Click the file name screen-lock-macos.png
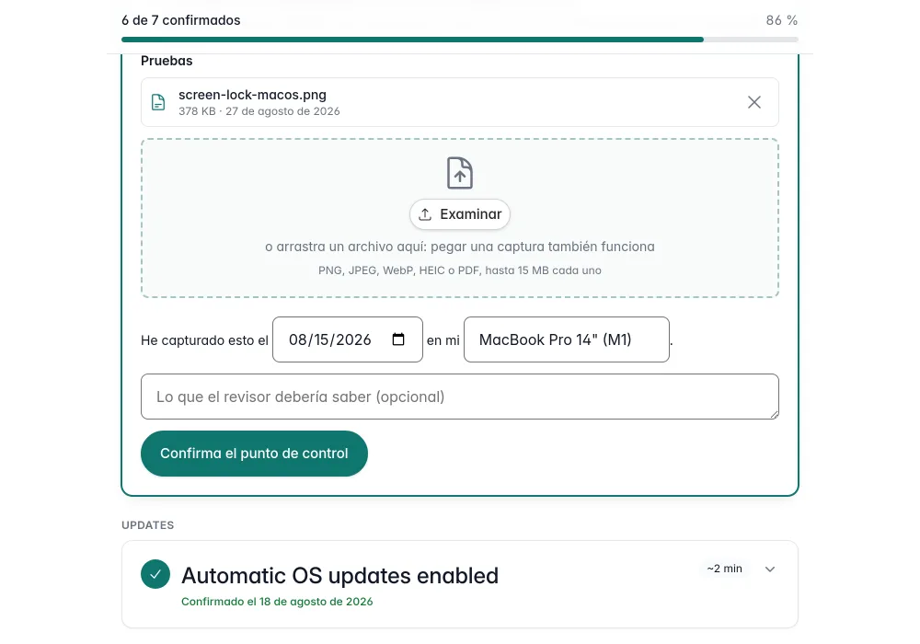Viewport: 920px width, 644px height. [252, 95]
